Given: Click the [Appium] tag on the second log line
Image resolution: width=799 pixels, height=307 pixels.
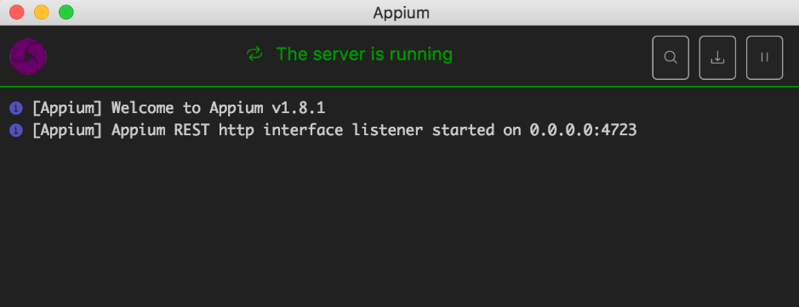Looking at the screenshot, I should (67, 130).
